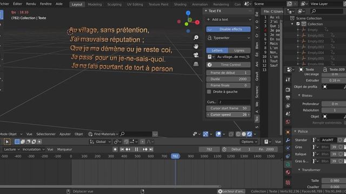Image resolution: width=346 pixels, height=194 pixels.
Task: Jump to the first frame
Action: point(122,149)
